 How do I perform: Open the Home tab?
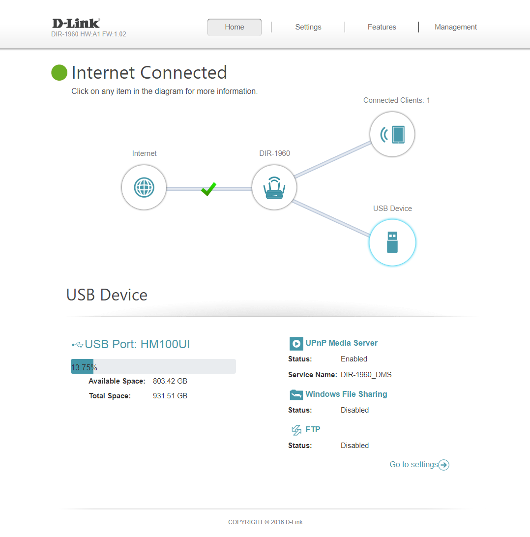(x=235, y=27)
